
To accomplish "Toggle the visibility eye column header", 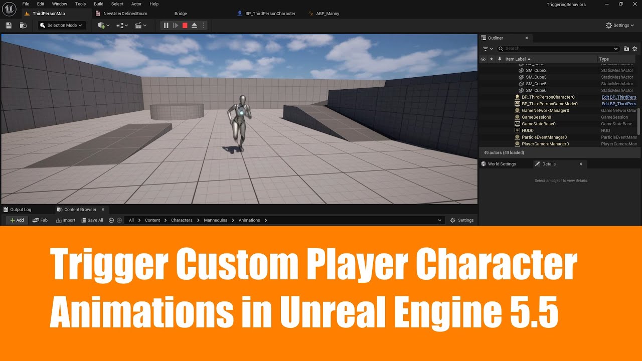I will point(483,59).
